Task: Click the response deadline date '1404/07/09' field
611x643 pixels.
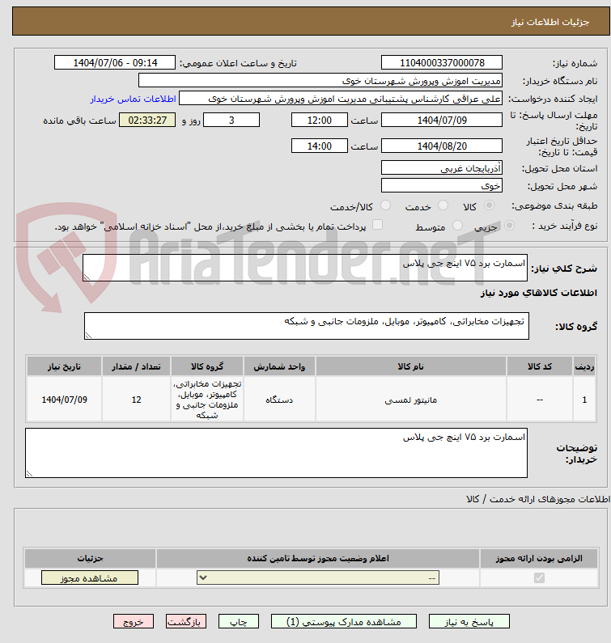Action: pos(442,121)
